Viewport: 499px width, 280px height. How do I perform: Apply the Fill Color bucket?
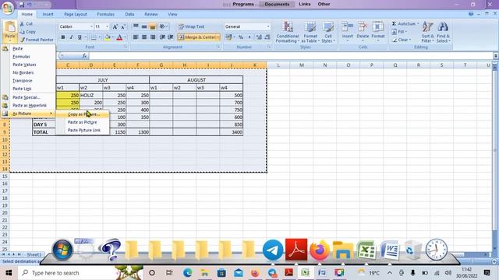point(108,37)
